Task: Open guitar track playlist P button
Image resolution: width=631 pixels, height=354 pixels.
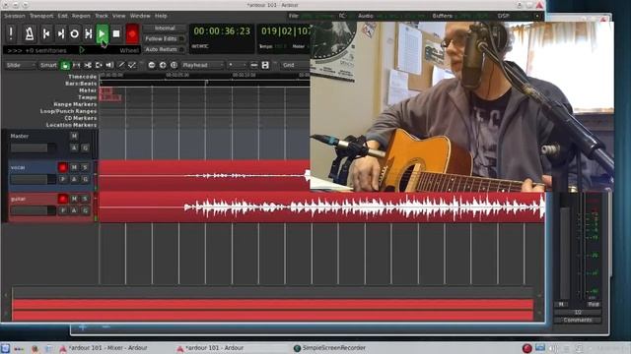Action: [63, 210]
